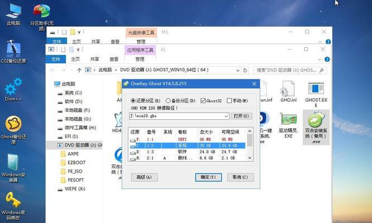Open quick access toolbar dropdown in J: window
372x223 pixels.
(x=78, y=50)
